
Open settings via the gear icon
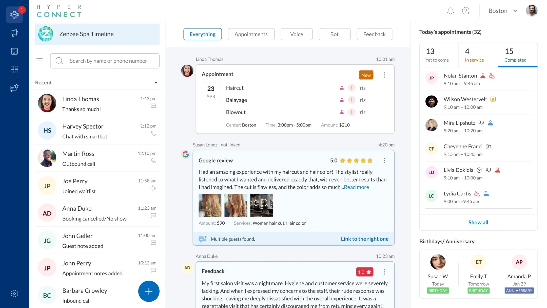click(14, 293)
